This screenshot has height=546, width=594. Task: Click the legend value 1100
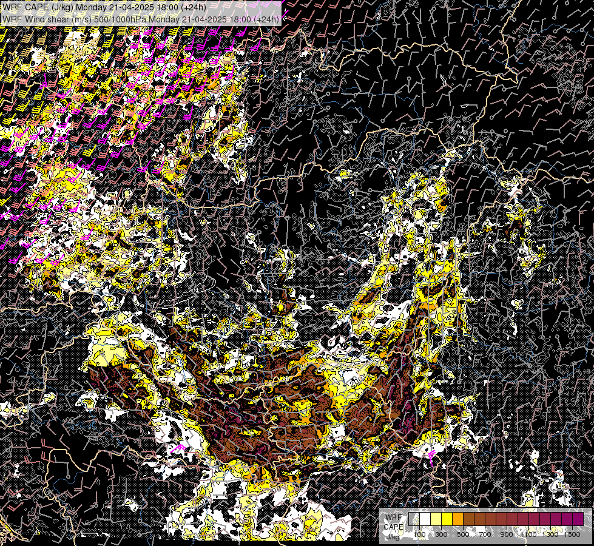pyautogui.click(x=528, y=534)
